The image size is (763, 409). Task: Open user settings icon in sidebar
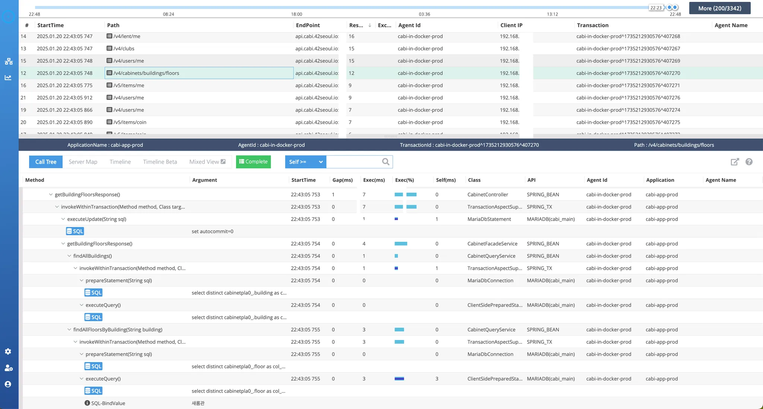click(9, 368)
